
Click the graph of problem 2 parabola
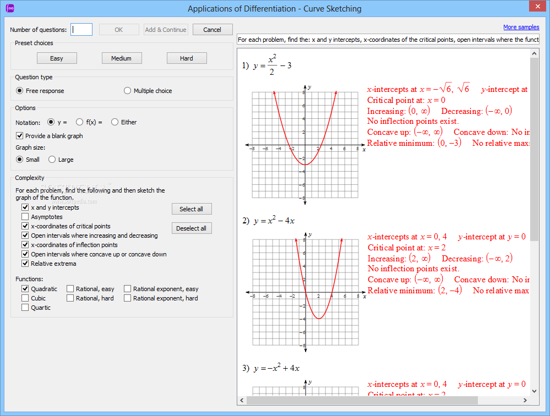coord(306,292)
